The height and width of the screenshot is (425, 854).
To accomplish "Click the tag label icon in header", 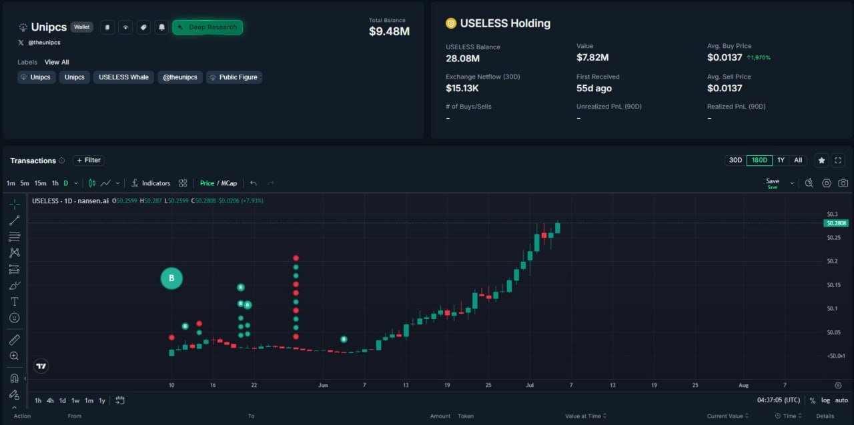I will 143,27.
